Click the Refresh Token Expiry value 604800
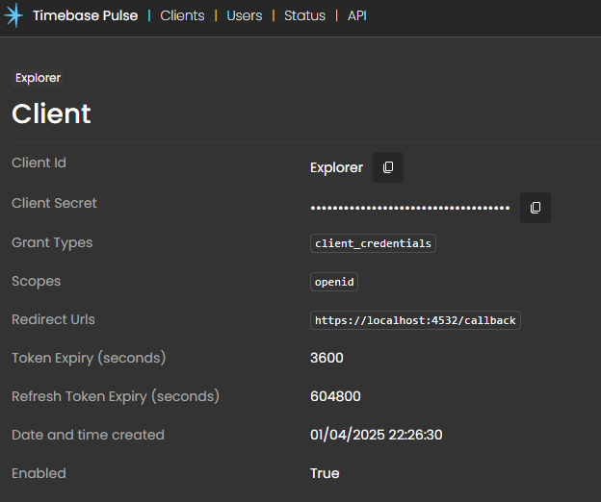Image resolution: width=601 pixels, height=502 pixels. click(x=334, y=396)
